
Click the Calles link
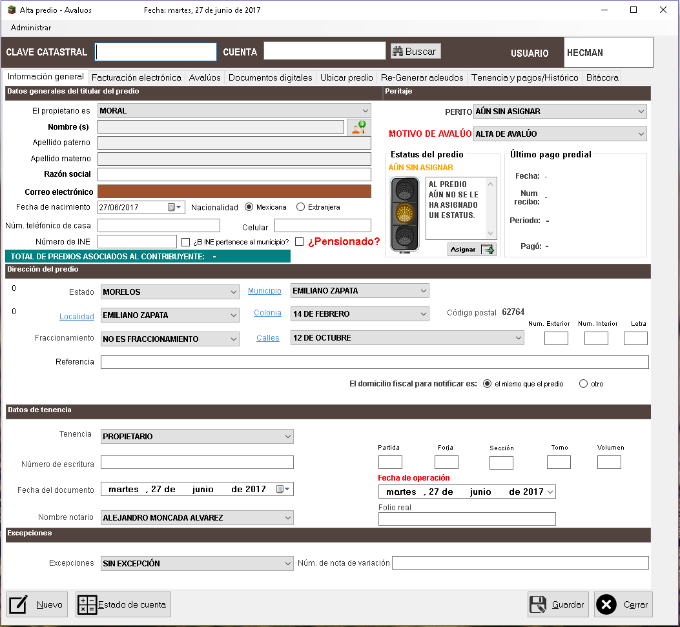click(268, 338)
